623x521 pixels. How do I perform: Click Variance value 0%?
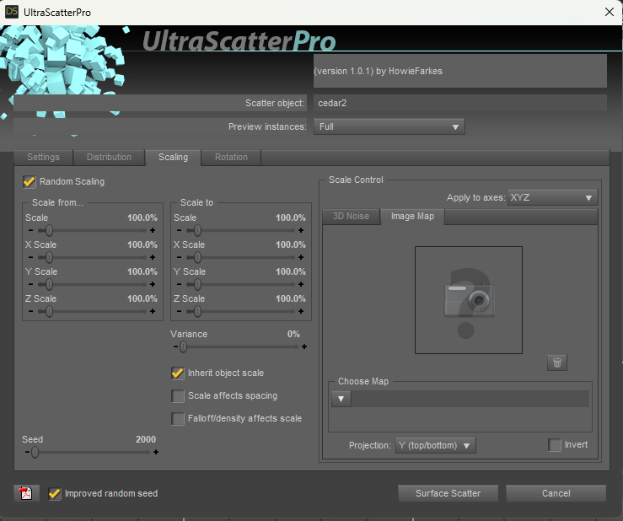pos(293,334)
